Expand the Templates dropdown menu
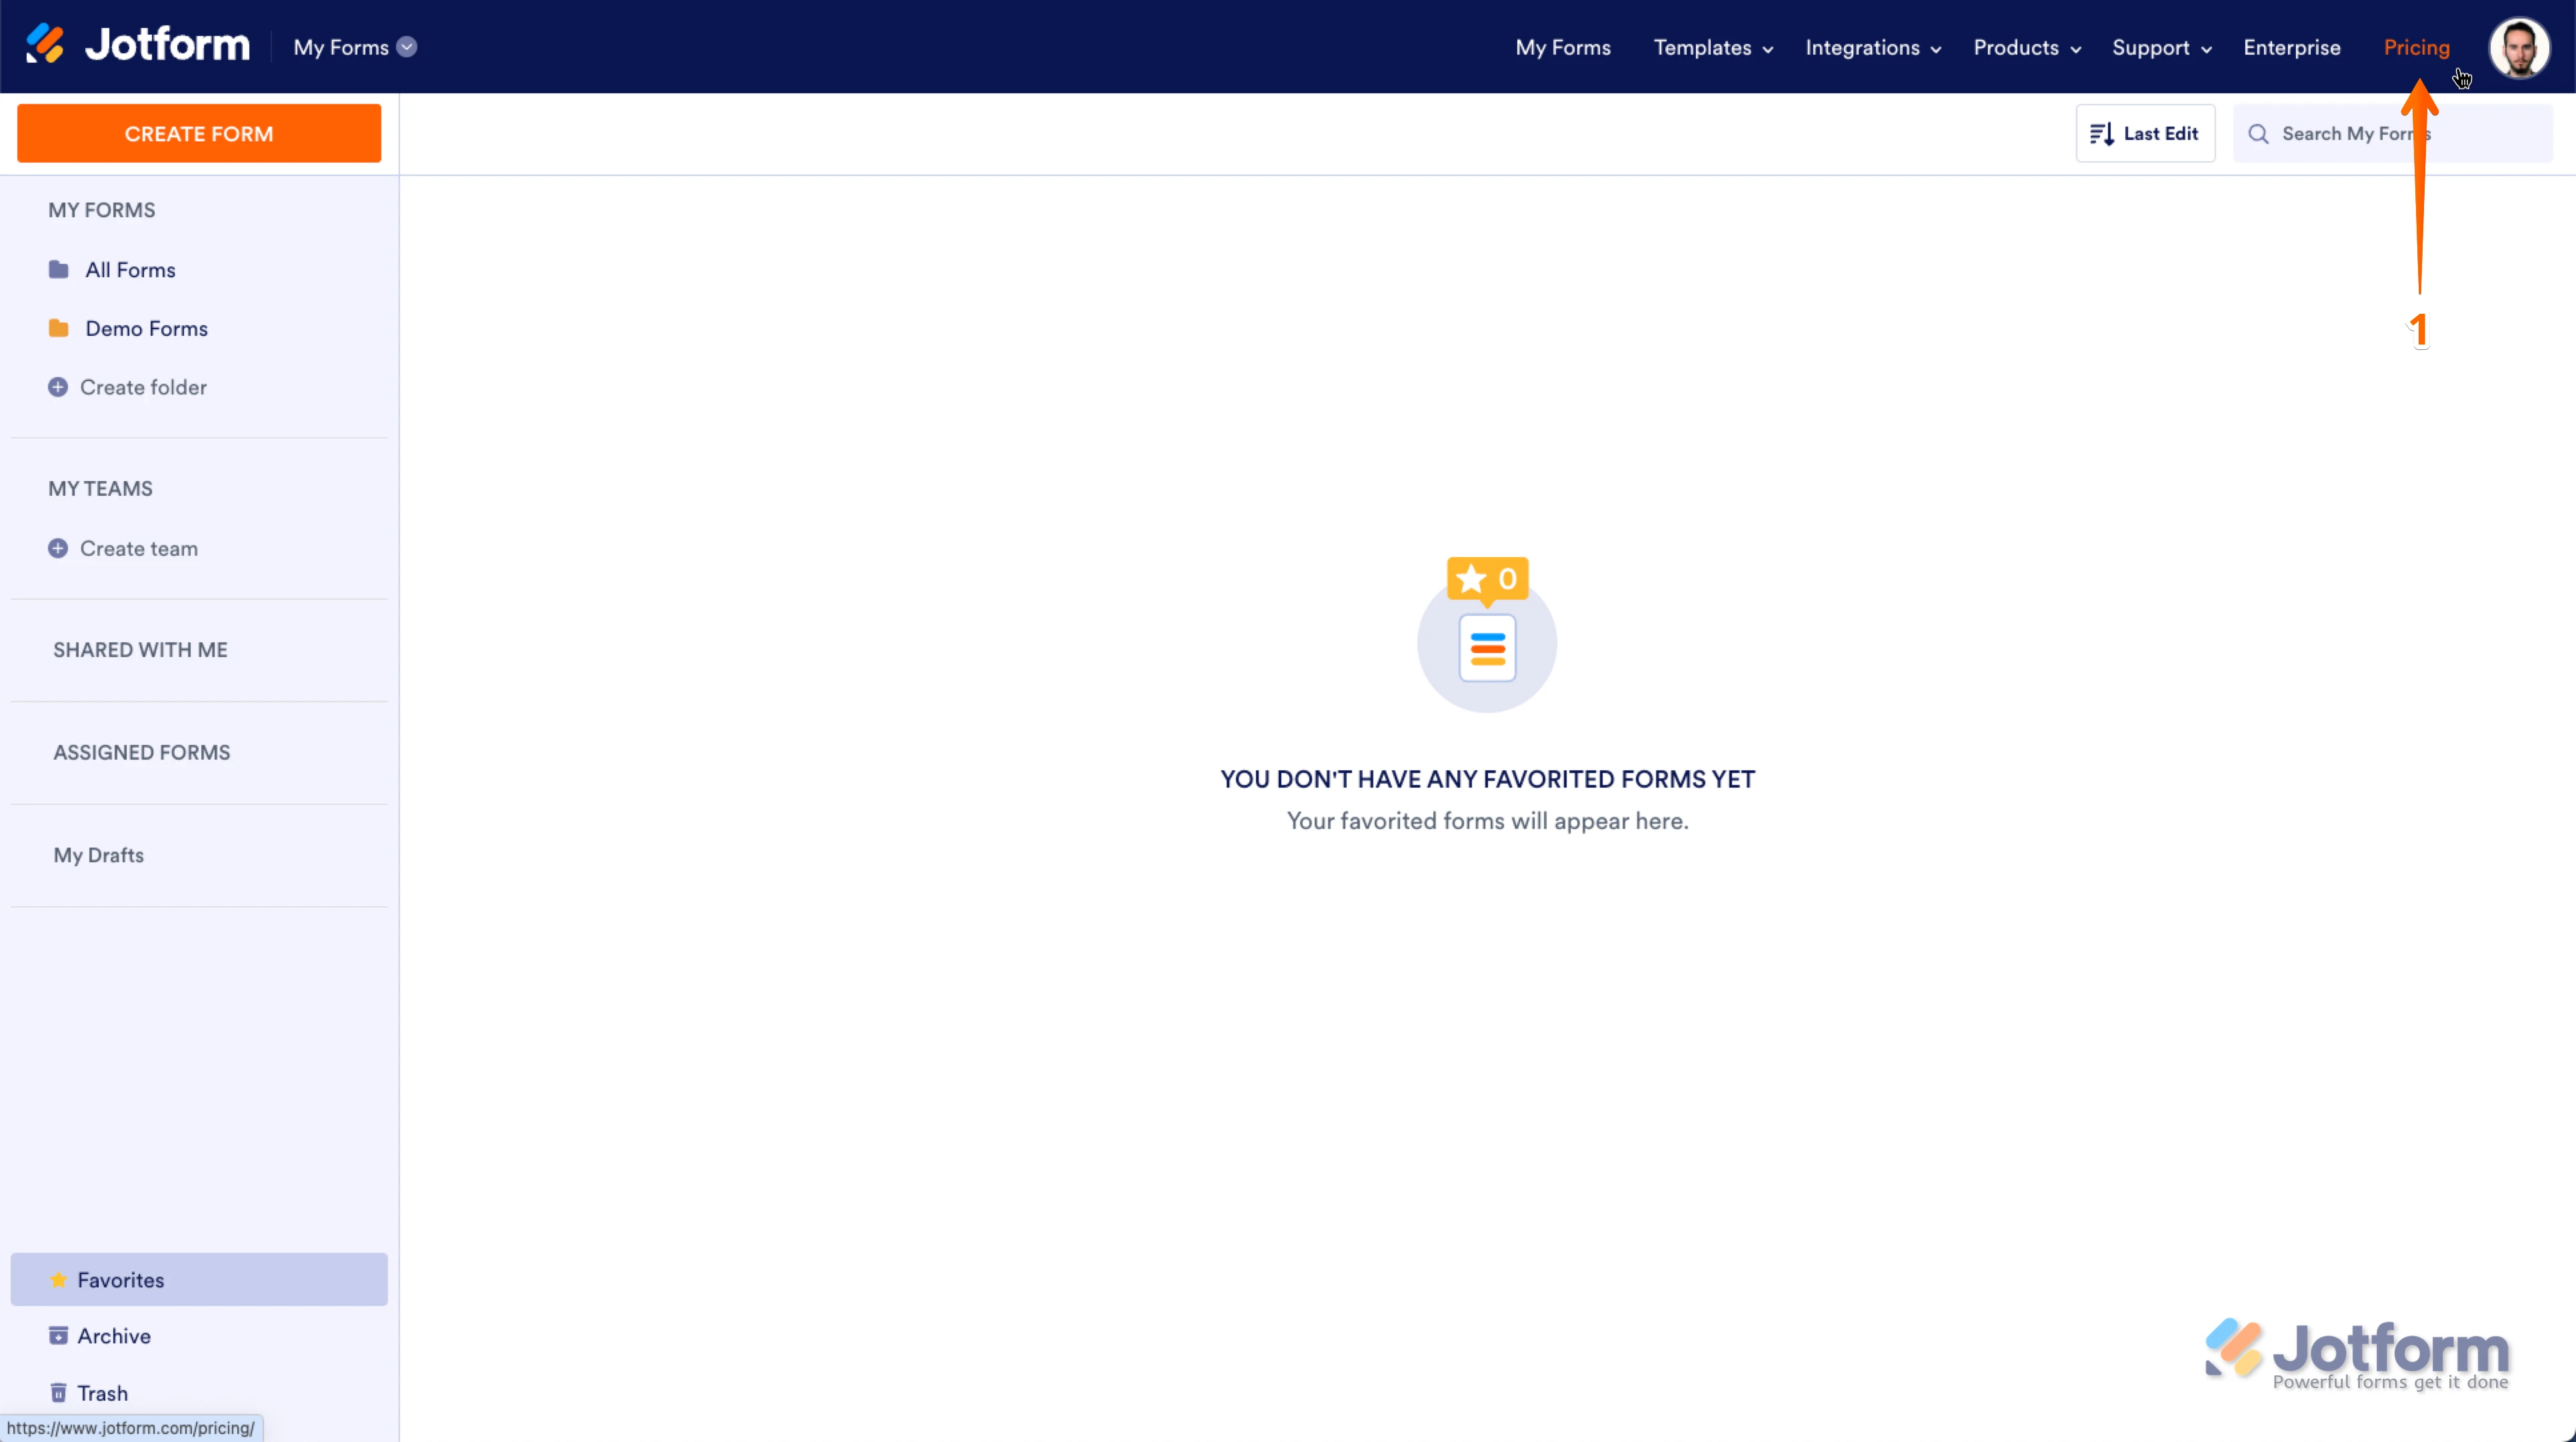 tap(1713, 48)
